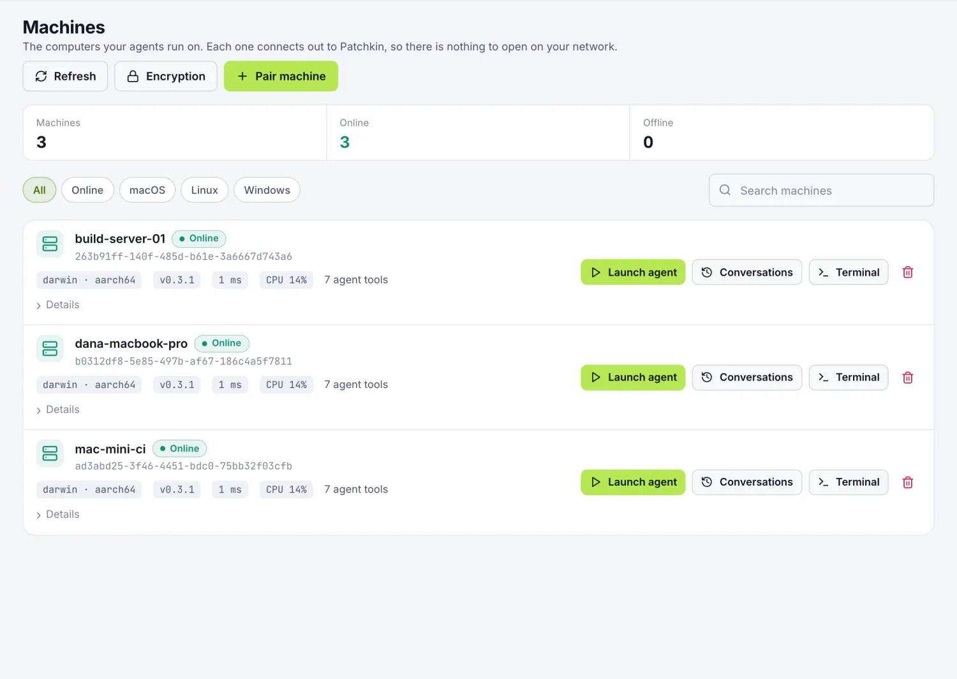
Task: Delete the build-server-01 machine
Action: (x=908, y=272)
